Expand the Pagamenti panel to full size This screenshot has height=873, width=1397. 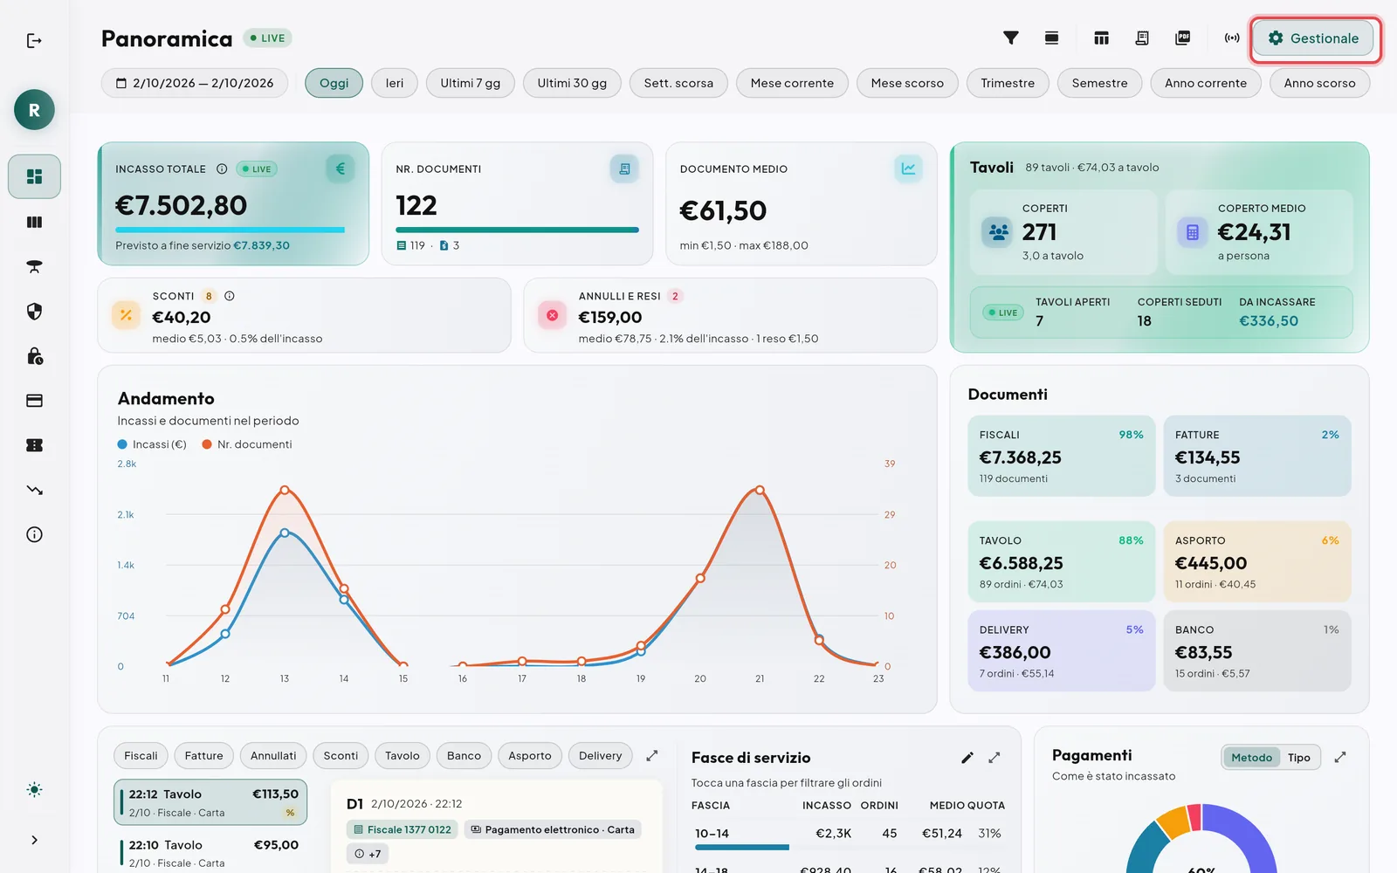click(1340, 756)
